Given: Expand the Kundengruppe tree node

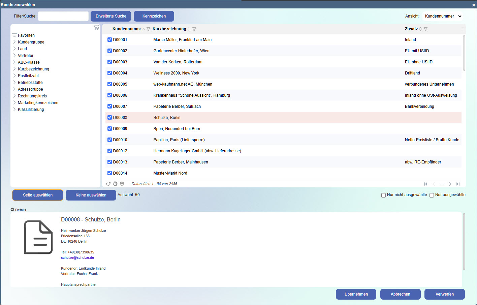Looking at the screenshot, I should coord(14,42).
